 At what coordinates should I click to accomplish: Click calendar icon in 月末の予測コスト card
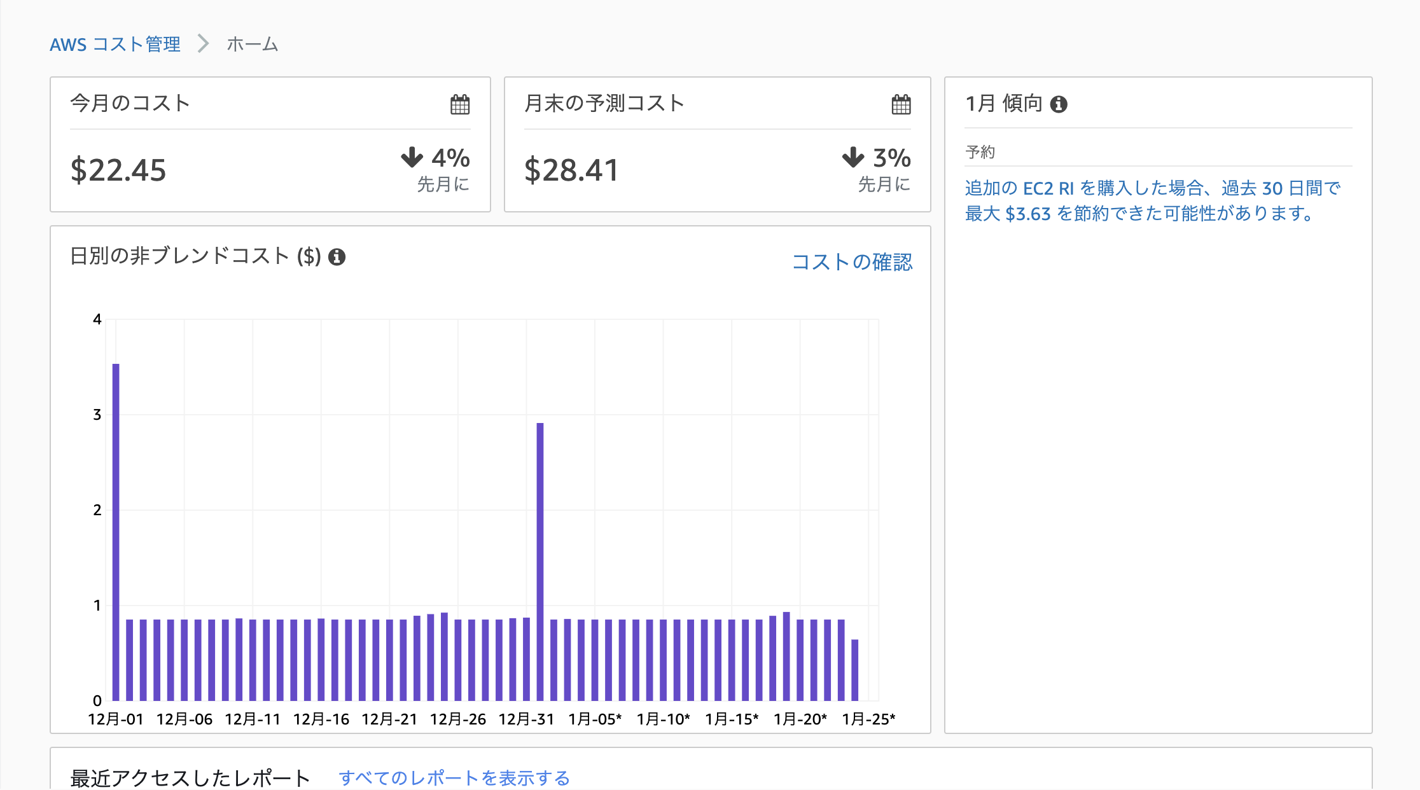[x=901, y=104]
